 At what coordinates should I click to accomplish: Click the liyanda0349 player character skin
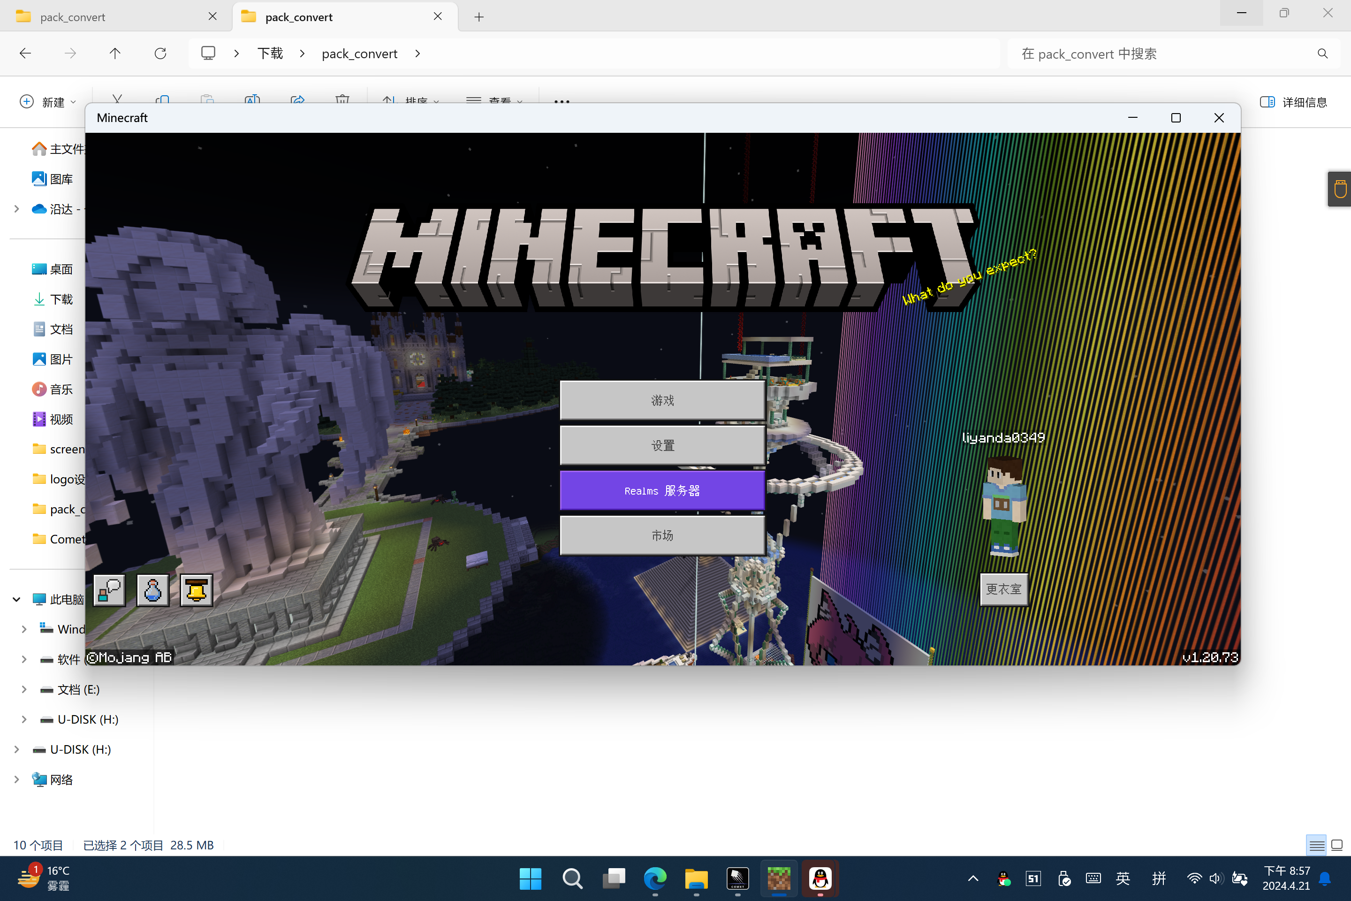[x=1003, y=506]
